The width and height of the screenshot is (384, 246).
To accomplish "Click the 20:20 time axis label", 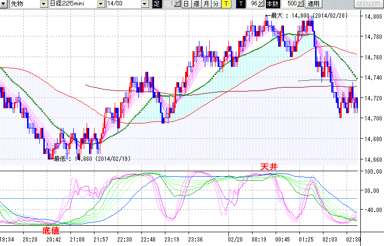I will tap(30, 240).
